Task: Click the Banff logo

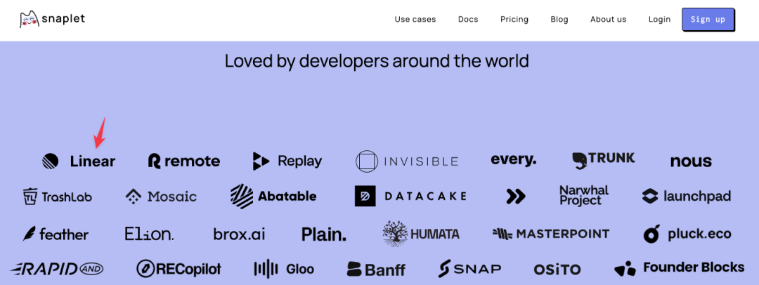Action: pos(376,269)
